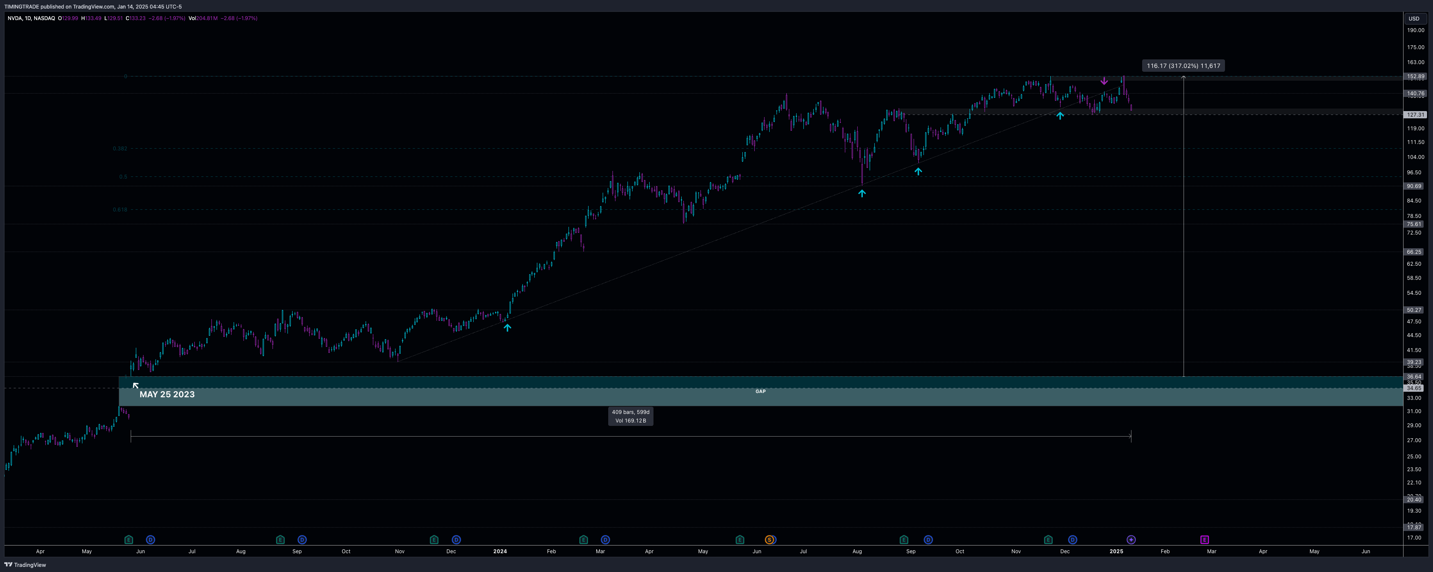Image resolution: width=1433 pixels, height=572 pixels.
Task: Open the dividend marker for September 2023
Action: (302, 540)
